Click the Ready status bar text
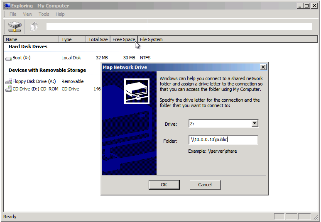The image size is (321, 222). pos(10,217)
